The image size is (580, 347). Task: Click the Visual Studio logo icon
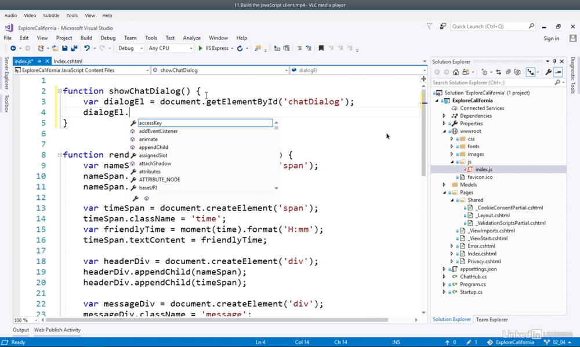coord(9,28)
